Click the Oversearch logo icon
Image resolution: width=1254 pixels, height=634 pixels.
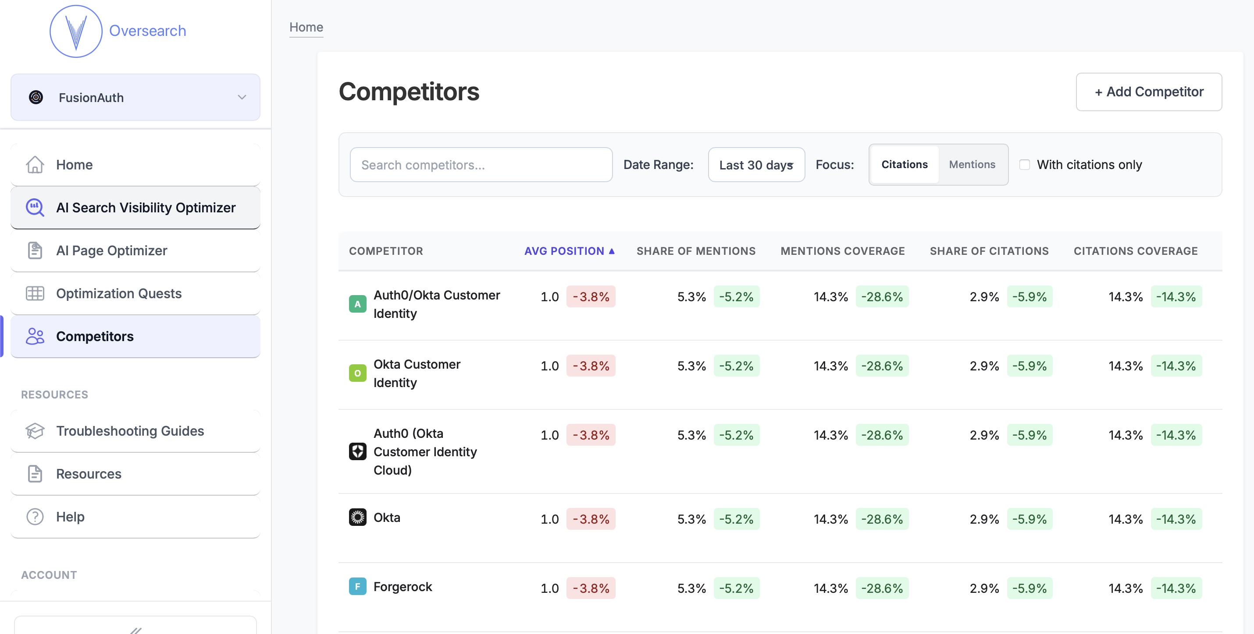pos(76,31)
